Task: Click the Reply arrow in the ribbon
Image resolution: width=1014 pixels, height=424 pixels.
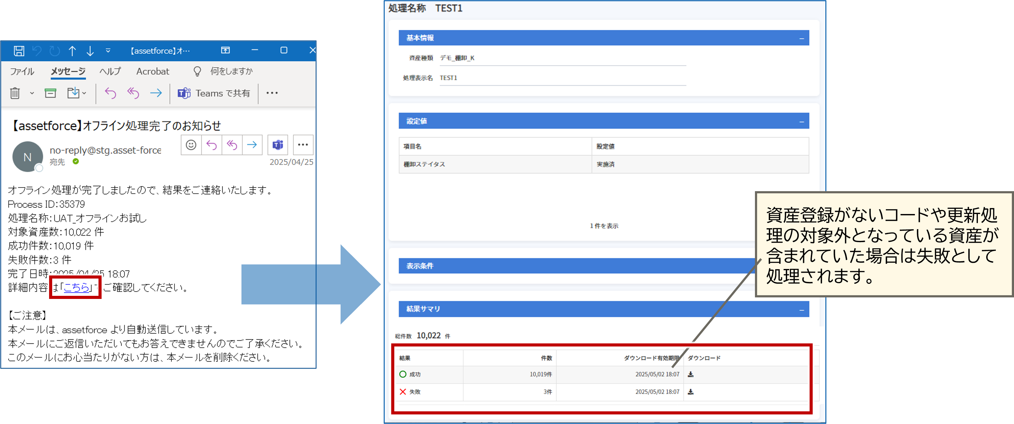Action: [x=111, y=93]
